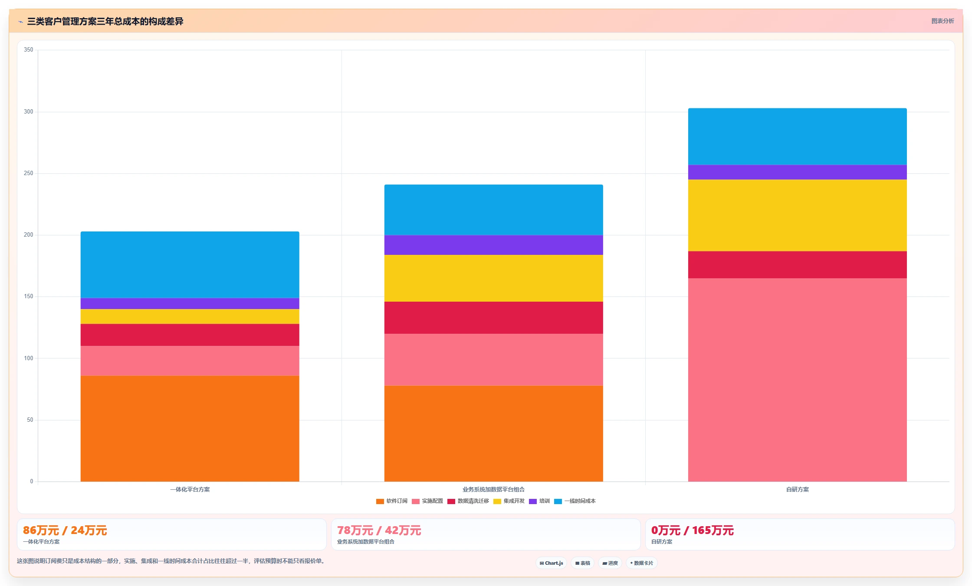Click the yellow 集成开发 segment of 一体化平台方案 bar
The image size is (972, 586).
[190, 316]
